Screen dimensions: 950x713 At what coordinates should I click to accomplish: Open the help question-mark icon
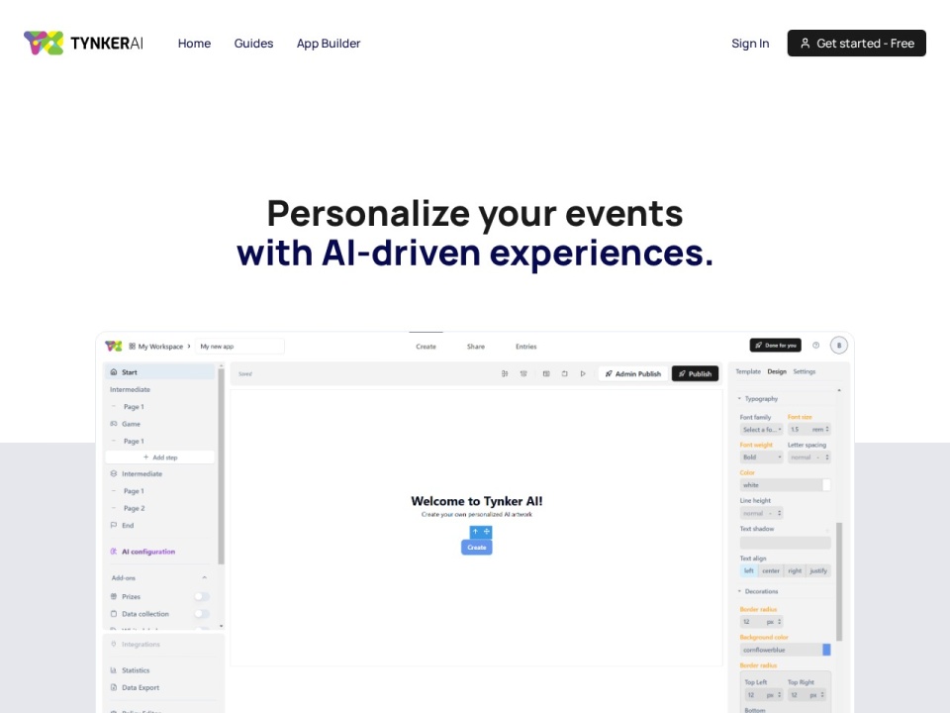point(816,345)
